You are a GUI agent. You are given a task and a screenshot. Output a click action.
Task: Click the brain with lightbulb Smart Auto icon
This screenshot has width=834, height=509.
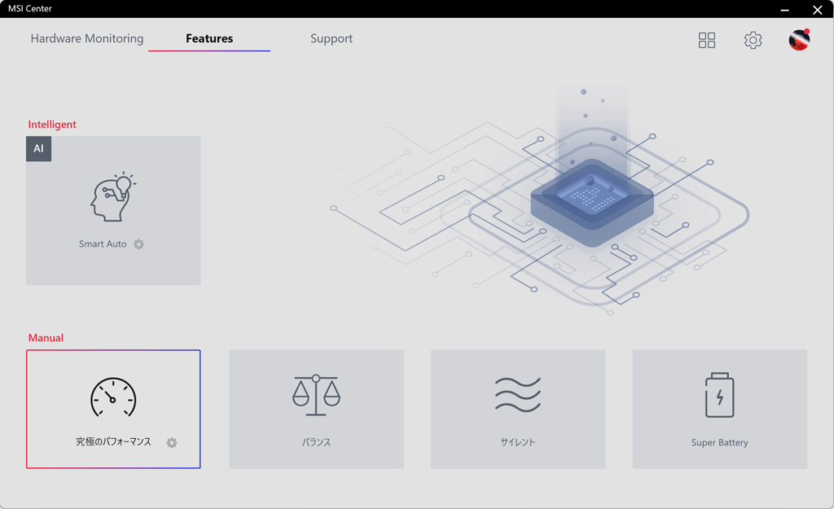tap(112, 197)
